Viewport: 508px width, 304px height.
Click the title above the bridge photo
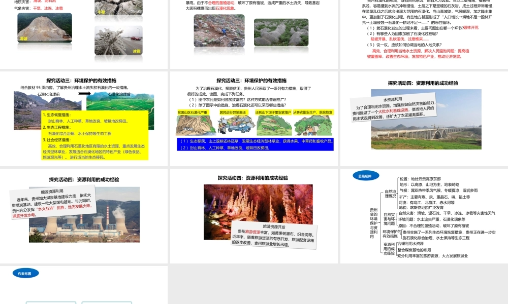[x=423, y=83]
